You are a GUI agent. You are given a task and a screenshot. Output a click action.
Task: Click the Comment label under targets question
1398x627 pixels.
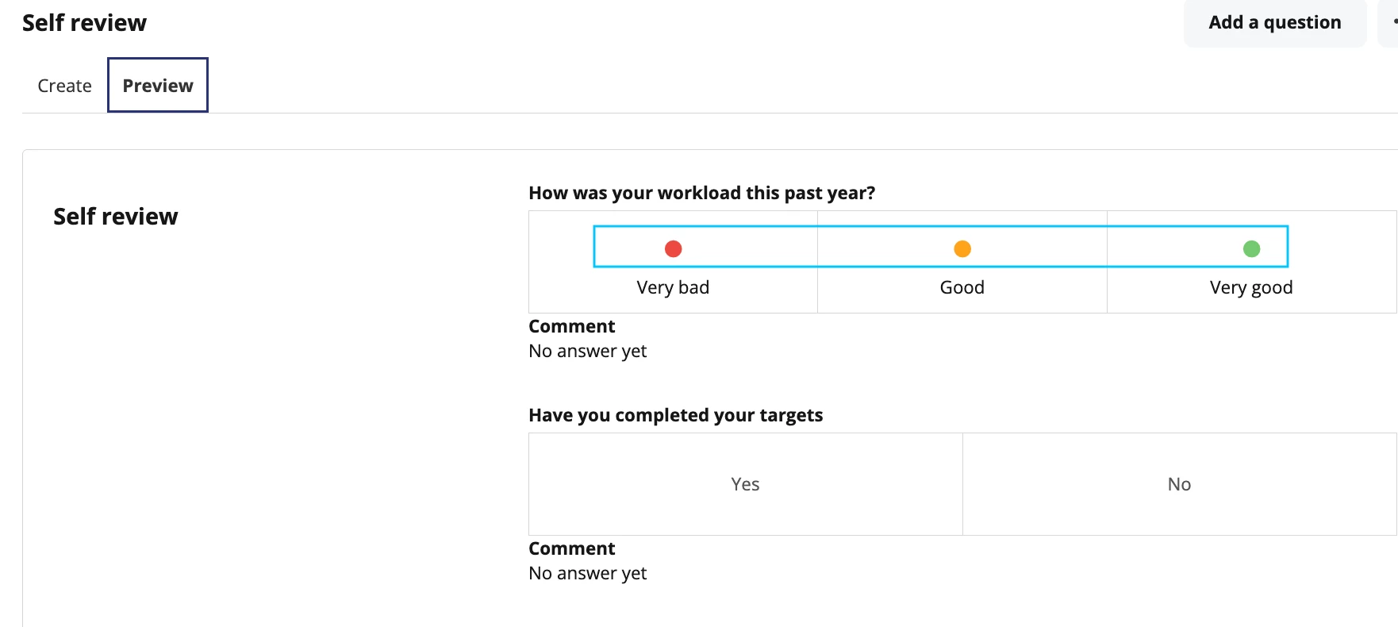tap(571, 548)
